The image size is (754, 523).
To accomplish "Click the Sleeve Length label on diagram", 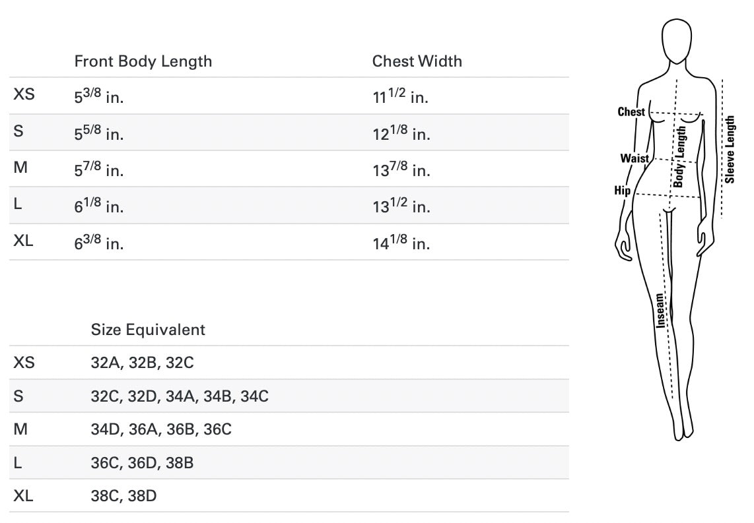I will point(730,149).
